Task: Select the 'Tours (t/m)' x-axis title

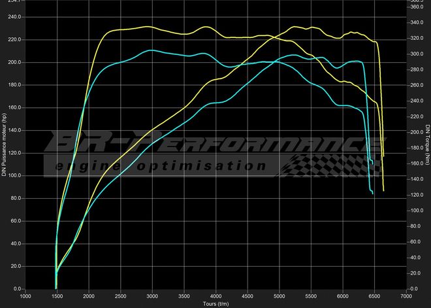Action: 215,303
